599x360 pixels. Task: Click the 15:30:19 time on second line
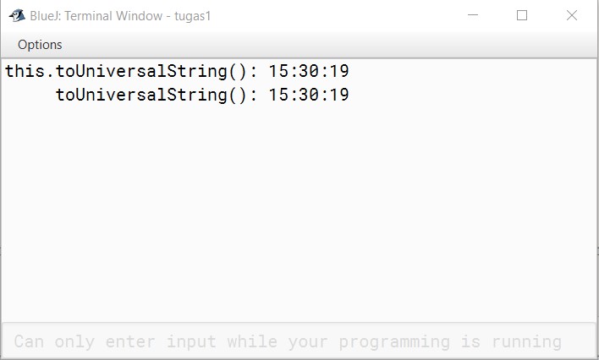point(309,95)
